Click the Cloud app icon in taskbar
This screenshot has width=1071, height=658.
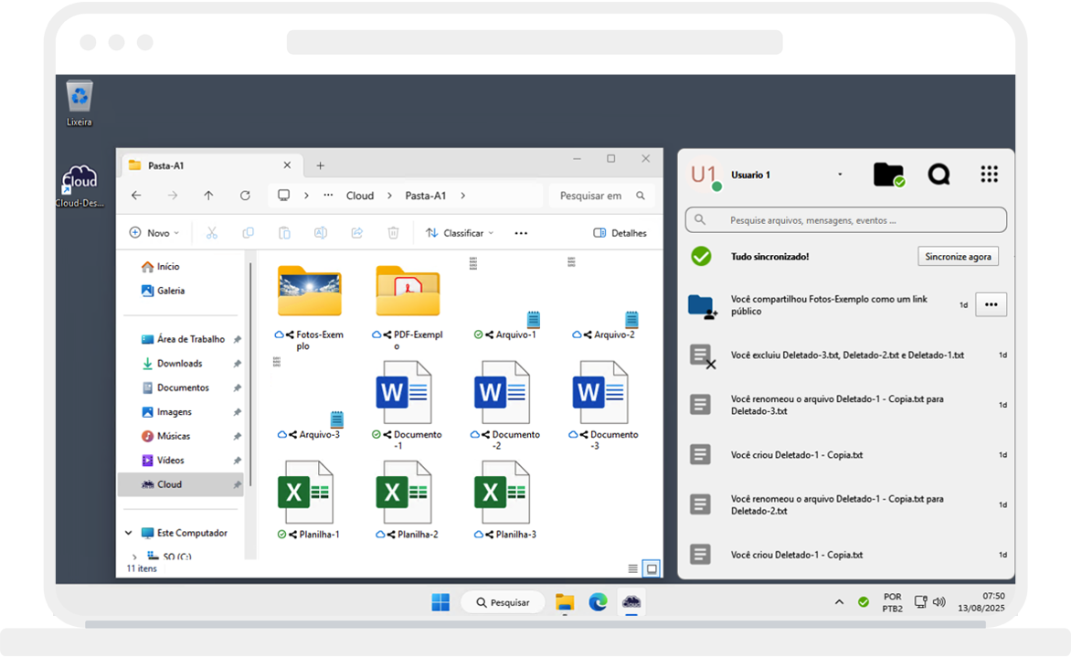[x=631, y=602]
